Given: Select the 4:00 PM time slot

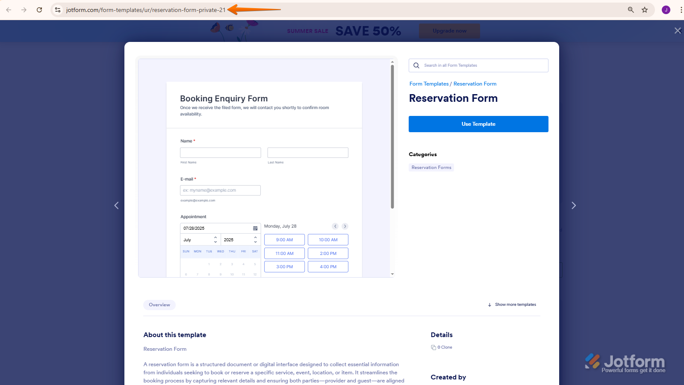Looking at the screenshot, I should (x=328, y=267).
